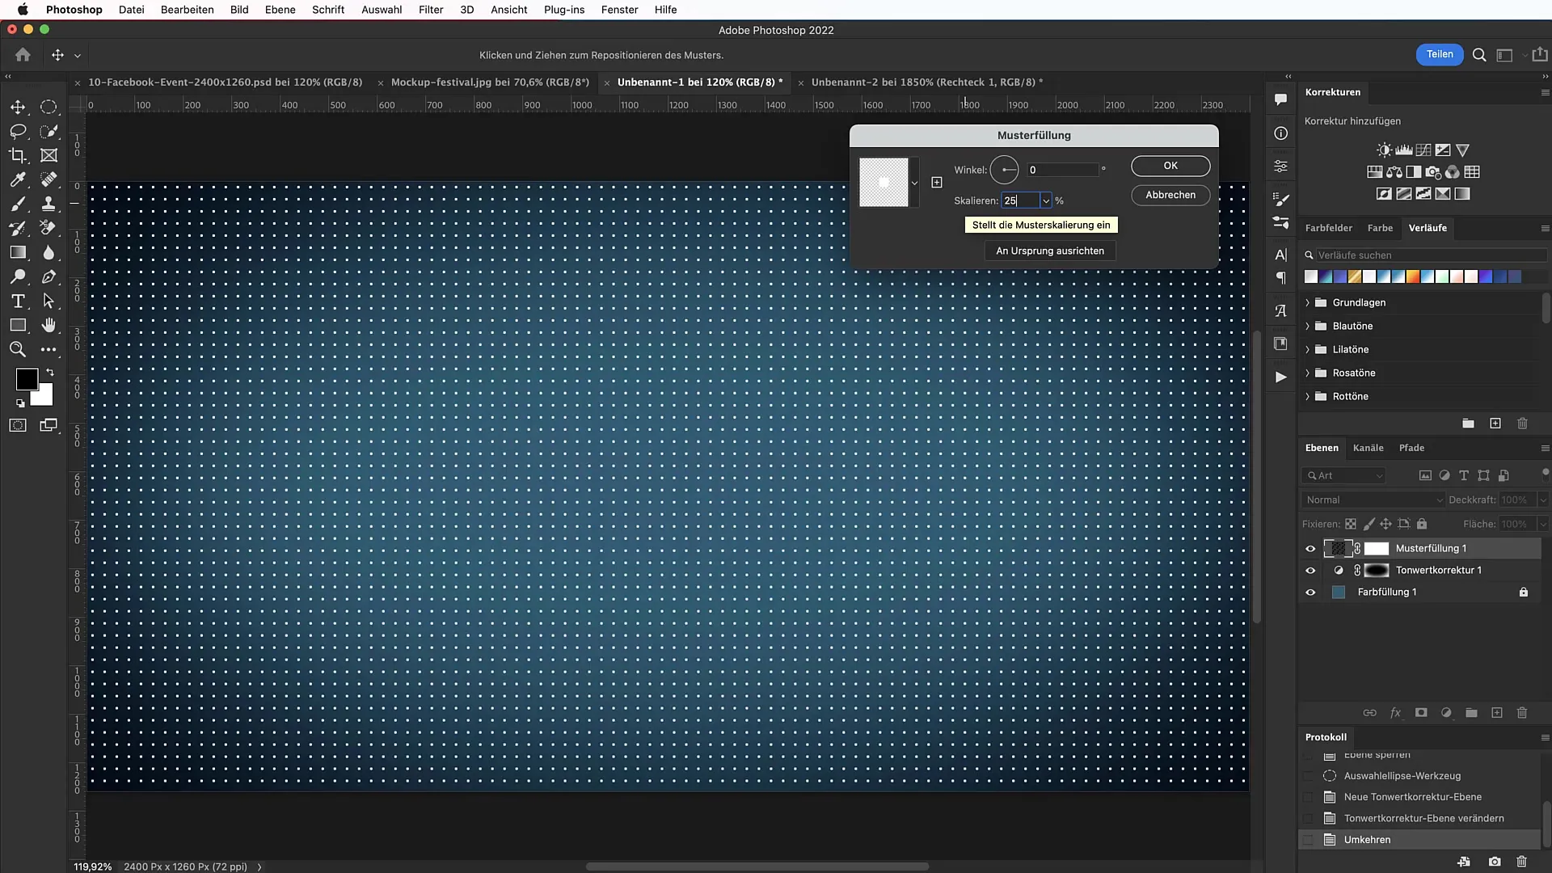
Task: Toggle visibility of Farbfüllung 1 layer
Action: point(1310,592)
